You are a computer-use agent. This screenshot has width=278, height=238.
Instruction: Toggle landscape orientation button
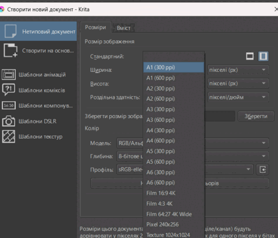250,56
